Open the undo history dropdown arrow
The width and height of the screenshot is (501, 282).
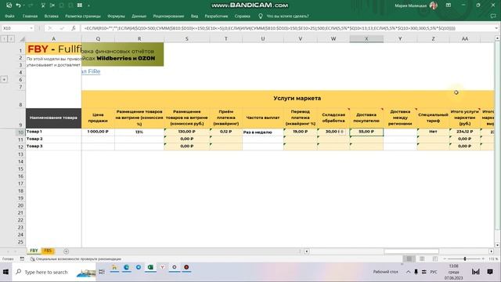[x=23, y=5]
